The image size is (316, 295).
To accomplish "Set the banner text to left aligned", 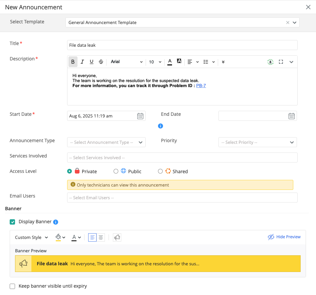I will click(x=92, y=237).
